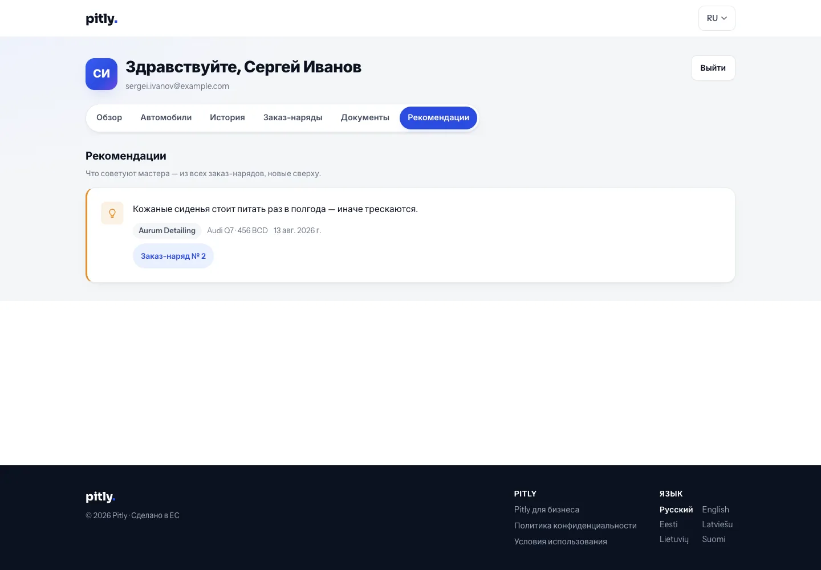
Task: Click the date 13 авг. 2026 г.
Action: 298,230
